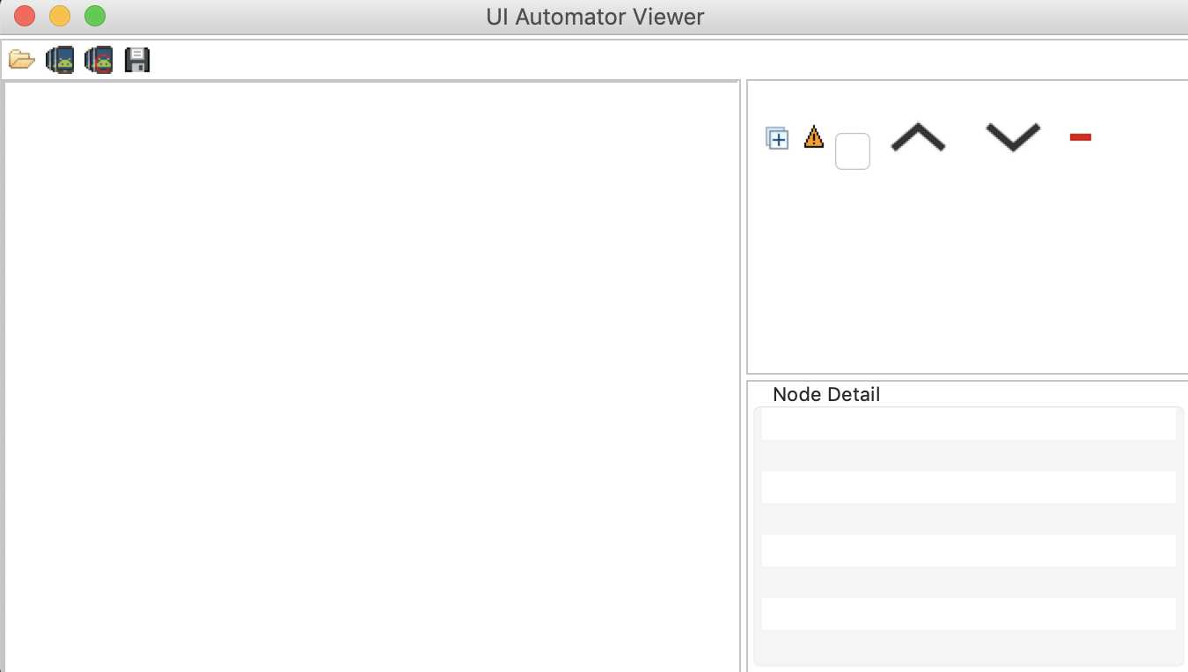
Task: Capture a device screenshot with the first Android icon
Action: coord(60,60)
